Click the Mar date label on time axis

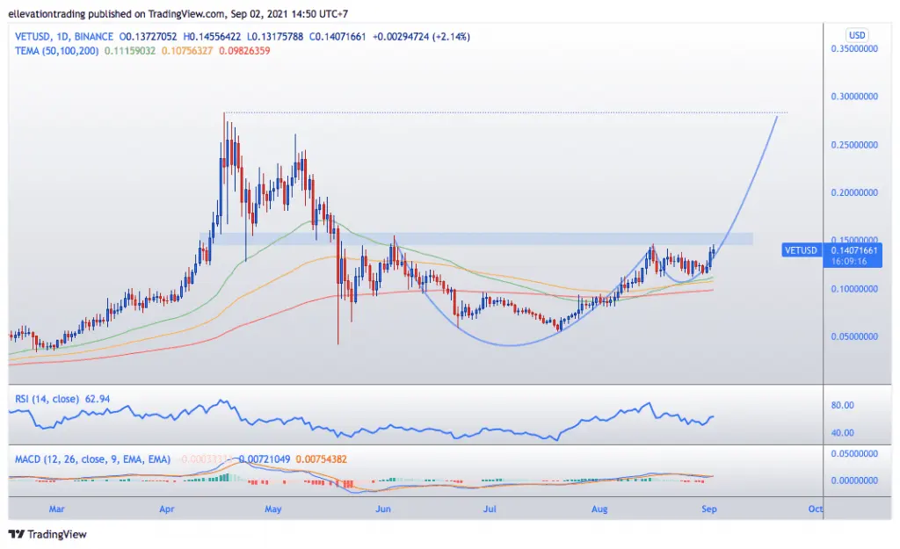click(56, 509)
